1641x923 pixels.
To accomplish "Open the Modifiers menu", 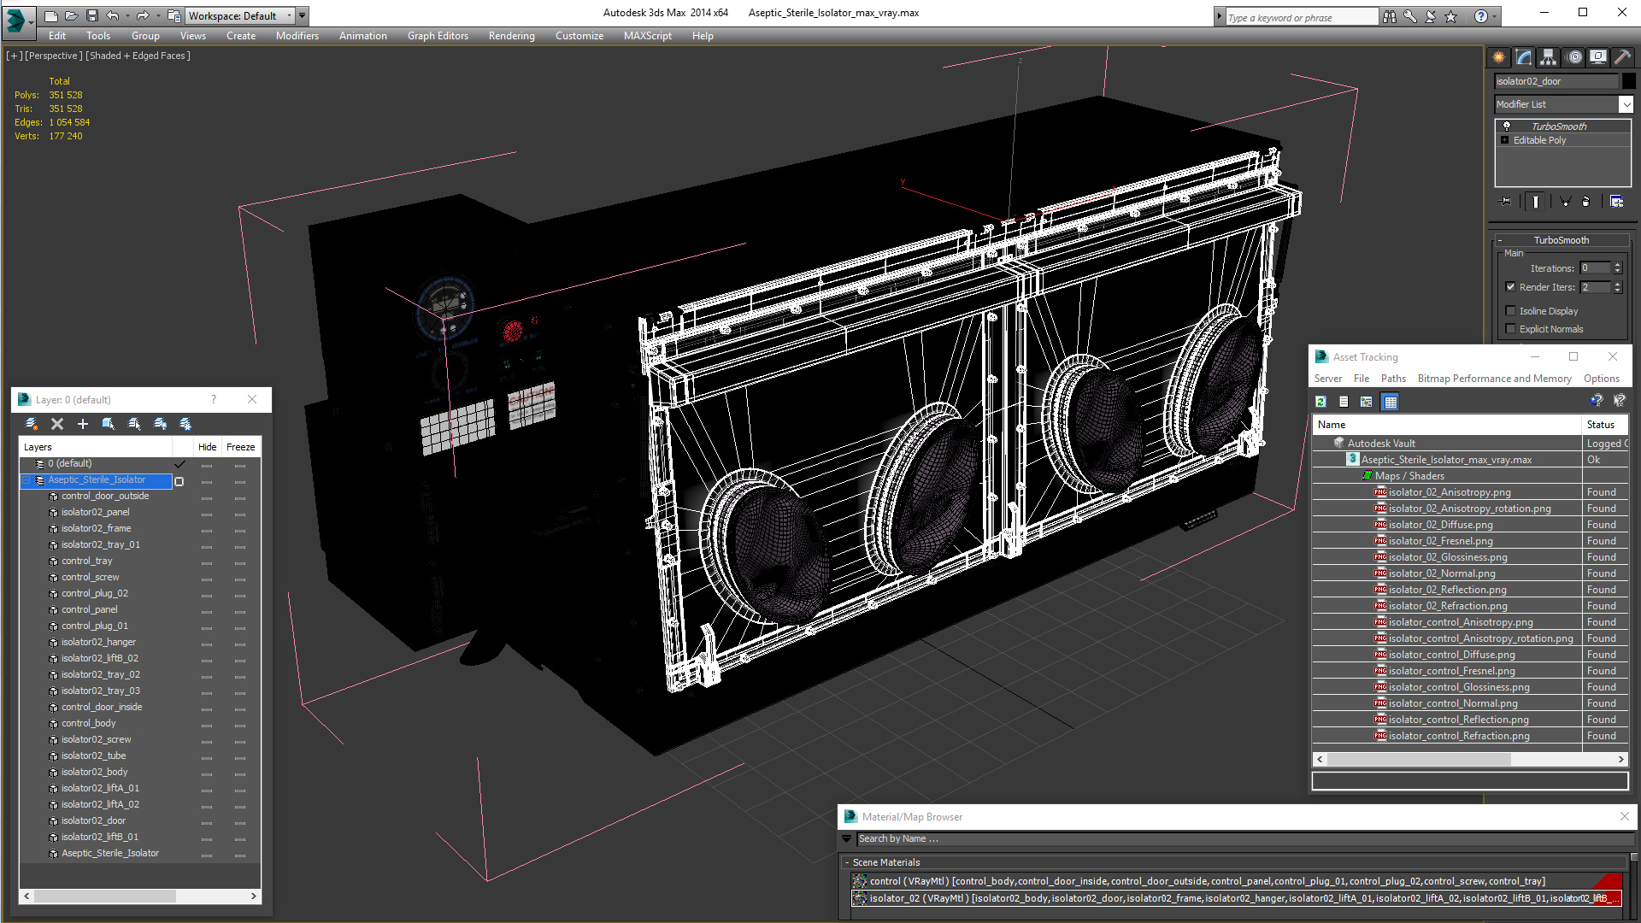I will (297, 36).
